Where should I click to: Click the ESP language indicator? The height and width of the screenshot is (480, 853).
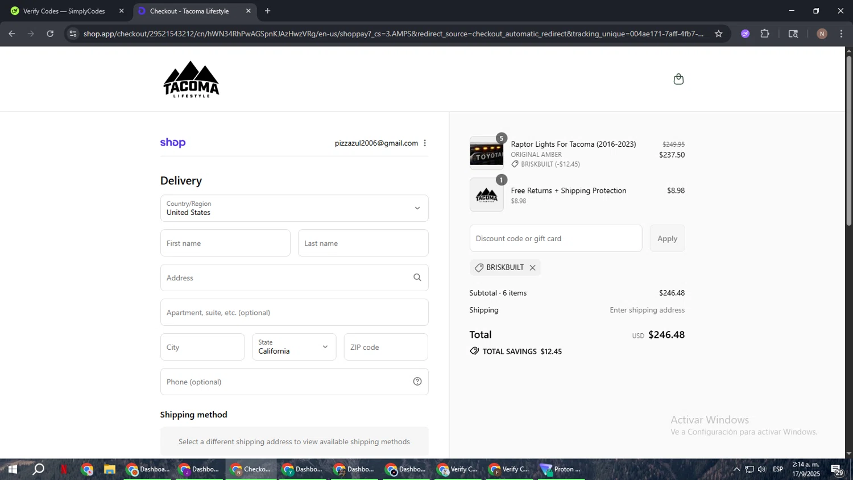[x=778, y=469]
